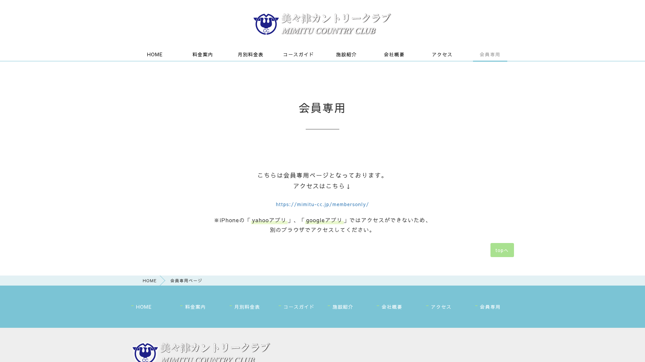
Task: Click the text 別のブラウザでアクセスしてください。
Action: tap(322, 230)
